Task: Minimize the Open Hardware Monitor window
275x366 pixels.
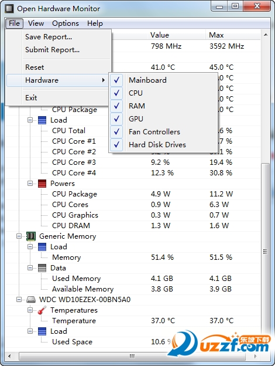Action: coord(219,6)
